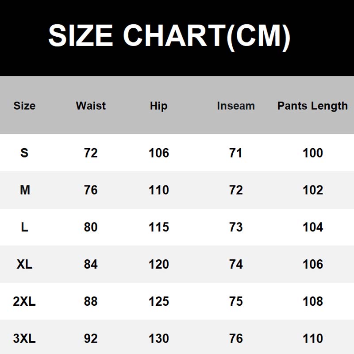Click the SIZE CHART(CM) title

pyautogui.click(x=169, y=36)
